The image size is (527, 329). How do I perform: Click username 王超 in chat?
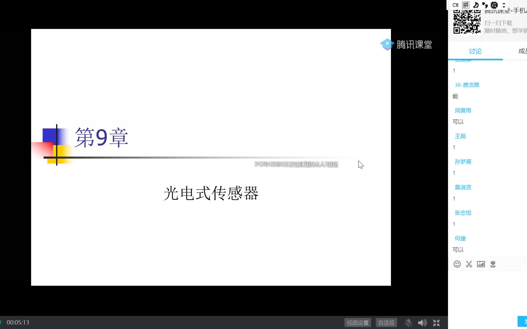pos(460,136)
